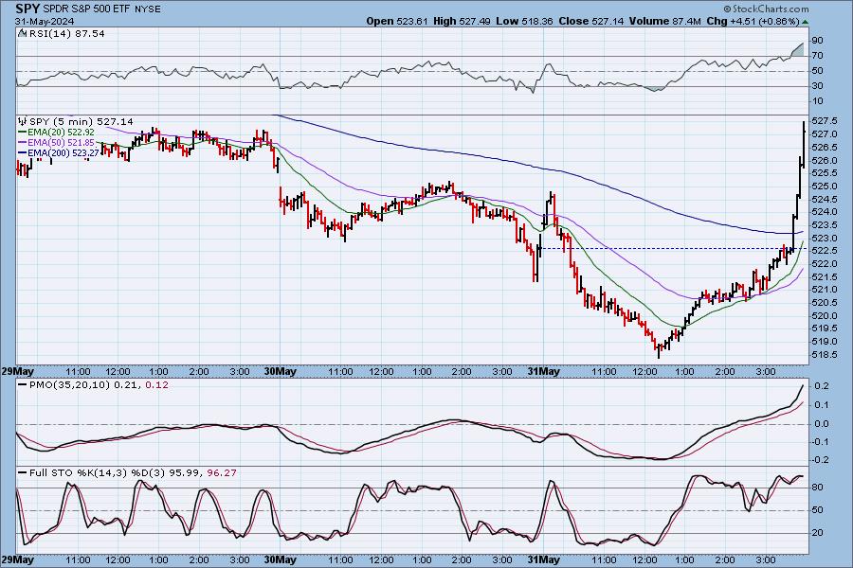The width and height of the screenshot is (853, 568).
Task: Click the "0.0" level on the PMO axis
Action: (x=822, y=424)
